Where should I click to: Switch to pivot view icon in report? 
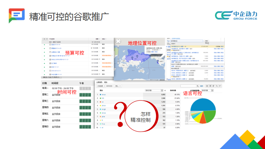click(x=220, y=86)
